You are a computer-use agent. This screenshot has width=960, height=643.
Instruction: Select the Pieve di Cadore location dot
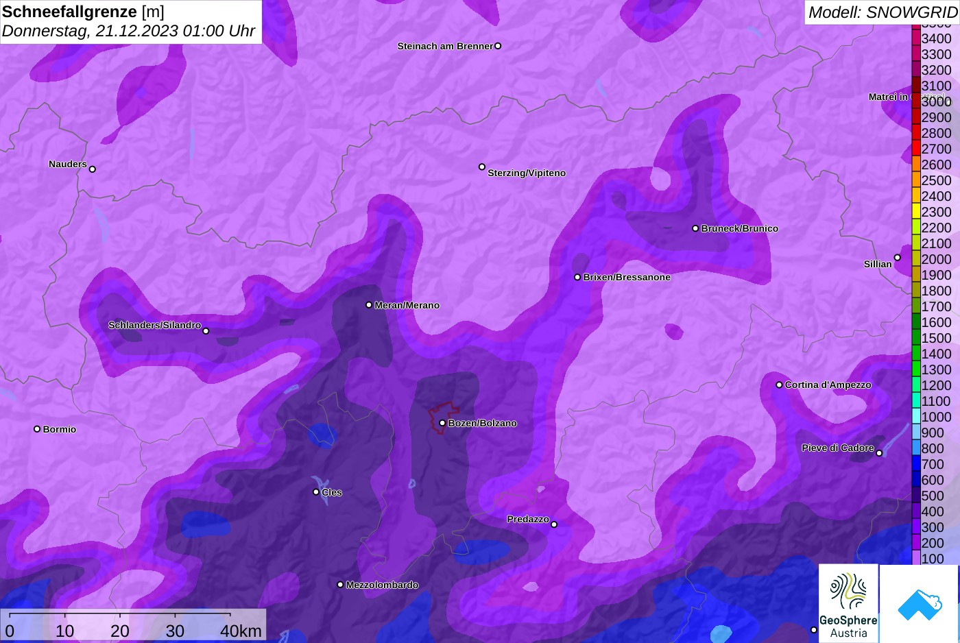(x=879, y=453)
